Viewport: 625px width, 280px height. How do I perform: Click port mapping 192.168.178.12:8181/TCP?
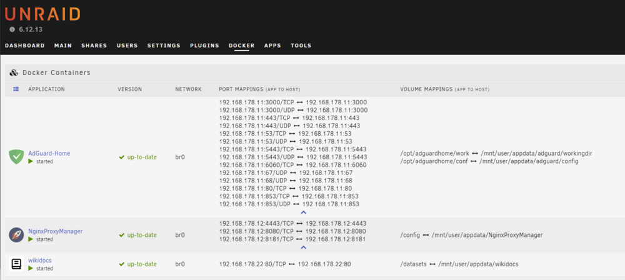[x=292, y=239]
